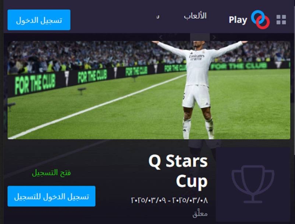Click the green فتح التسجيل label
This screenshot has width=295, height=224.
click(51, 173)
